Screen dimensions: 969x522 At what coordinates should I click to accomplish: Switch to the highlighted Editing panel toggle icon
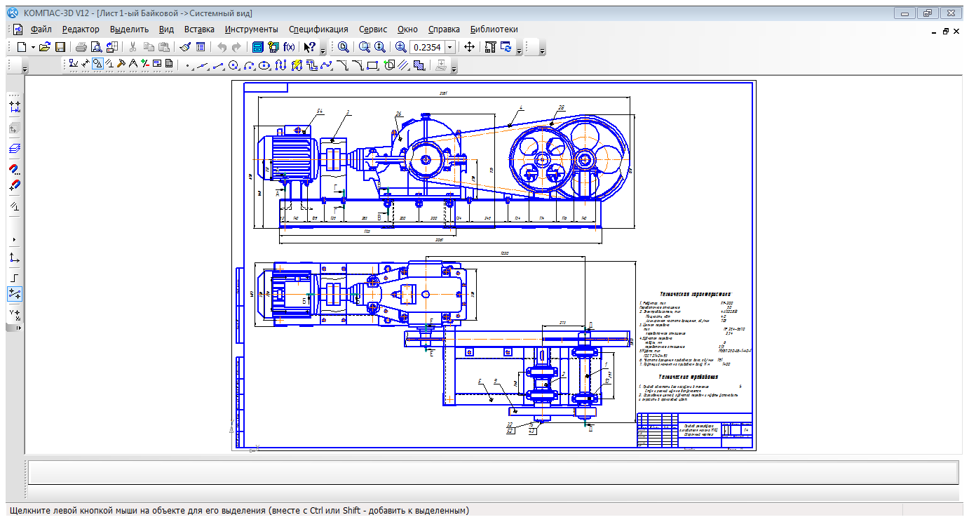click(98, 64)
